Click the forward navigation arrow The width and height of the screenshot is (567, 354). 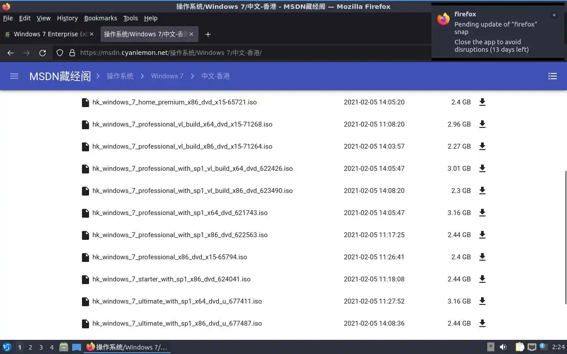27,53
